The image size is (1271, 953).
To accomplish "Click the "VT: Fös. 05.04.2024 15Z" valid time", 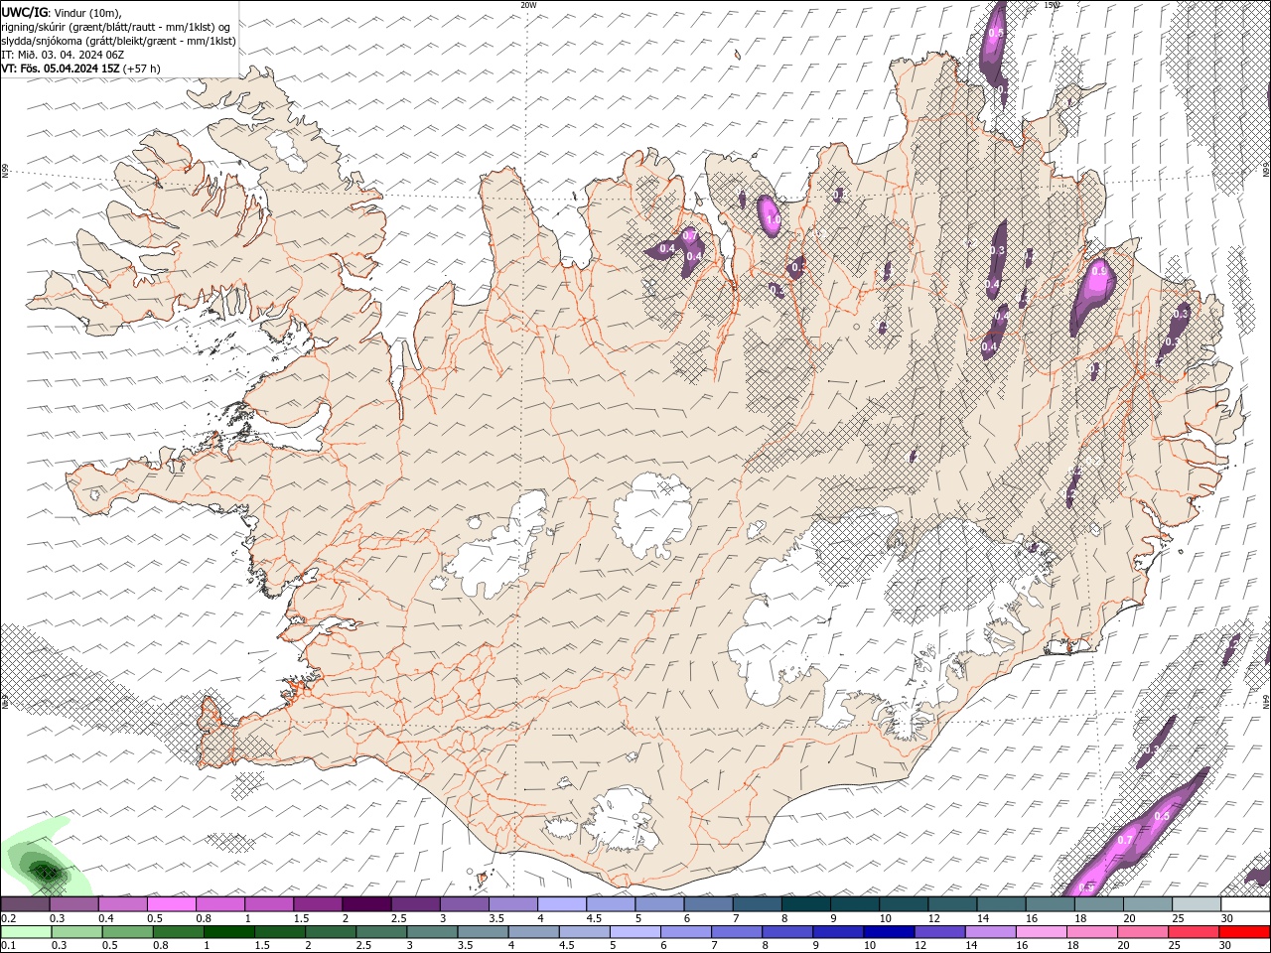I will pos(62,68).
